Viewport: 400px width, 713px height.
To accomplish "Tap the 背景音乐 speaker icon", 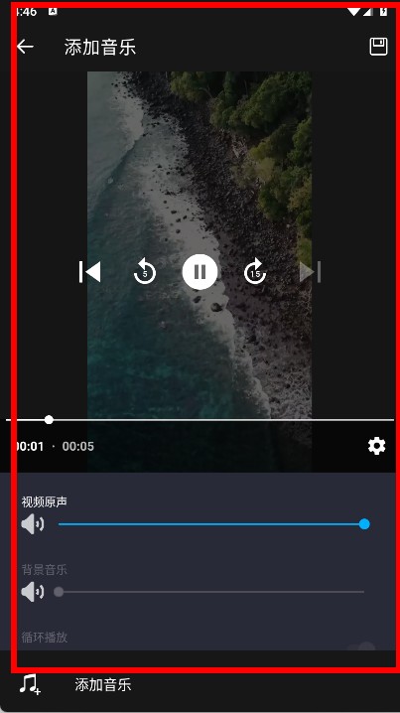I will 33,592.
